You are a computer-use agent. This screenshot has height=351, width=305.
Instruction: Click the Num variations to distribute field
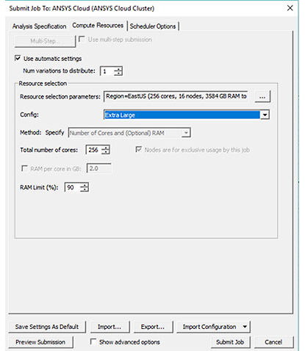pyautogui.click(x=107, y=71)
